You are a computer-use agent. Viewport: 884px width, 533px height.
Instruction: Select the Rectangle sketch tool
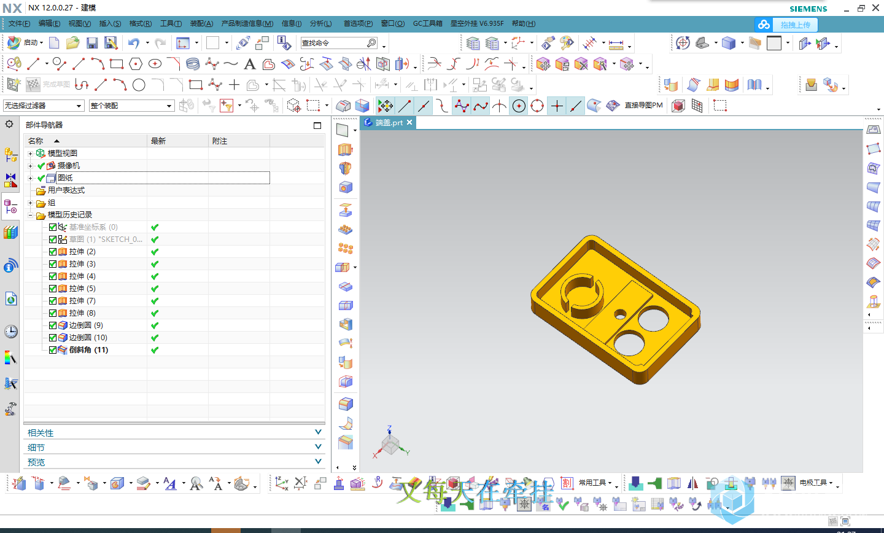(117, 63)
